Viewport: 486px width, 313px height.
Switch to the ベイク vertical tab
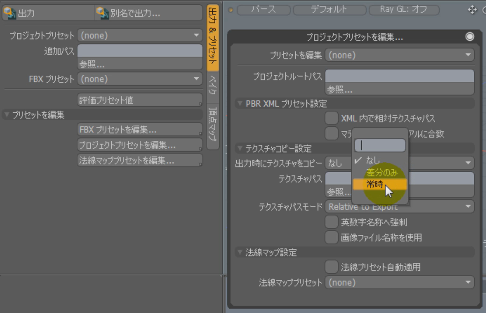pos(212,86)
